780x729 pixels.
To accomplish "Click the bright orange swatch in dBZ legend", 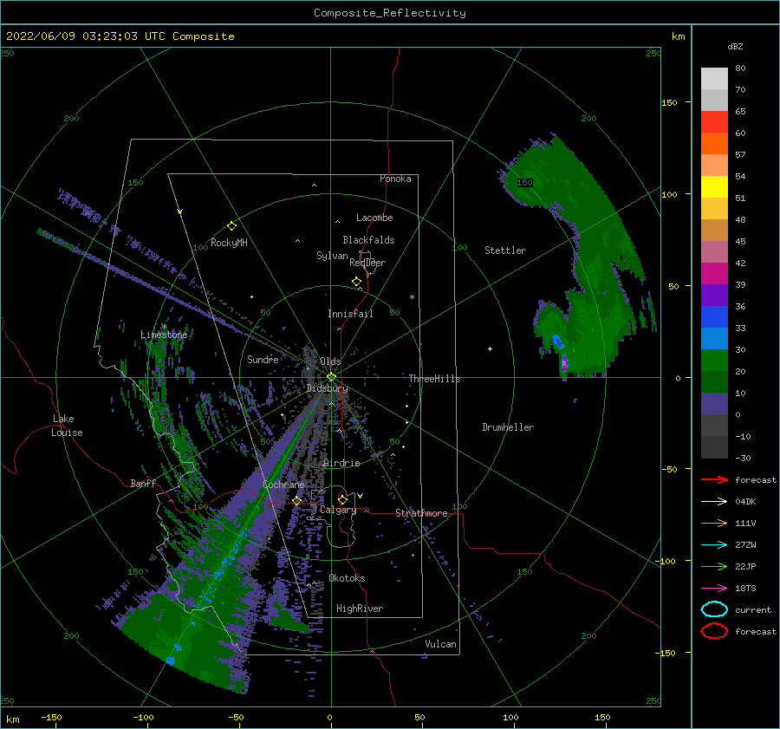I will (714, 144).
